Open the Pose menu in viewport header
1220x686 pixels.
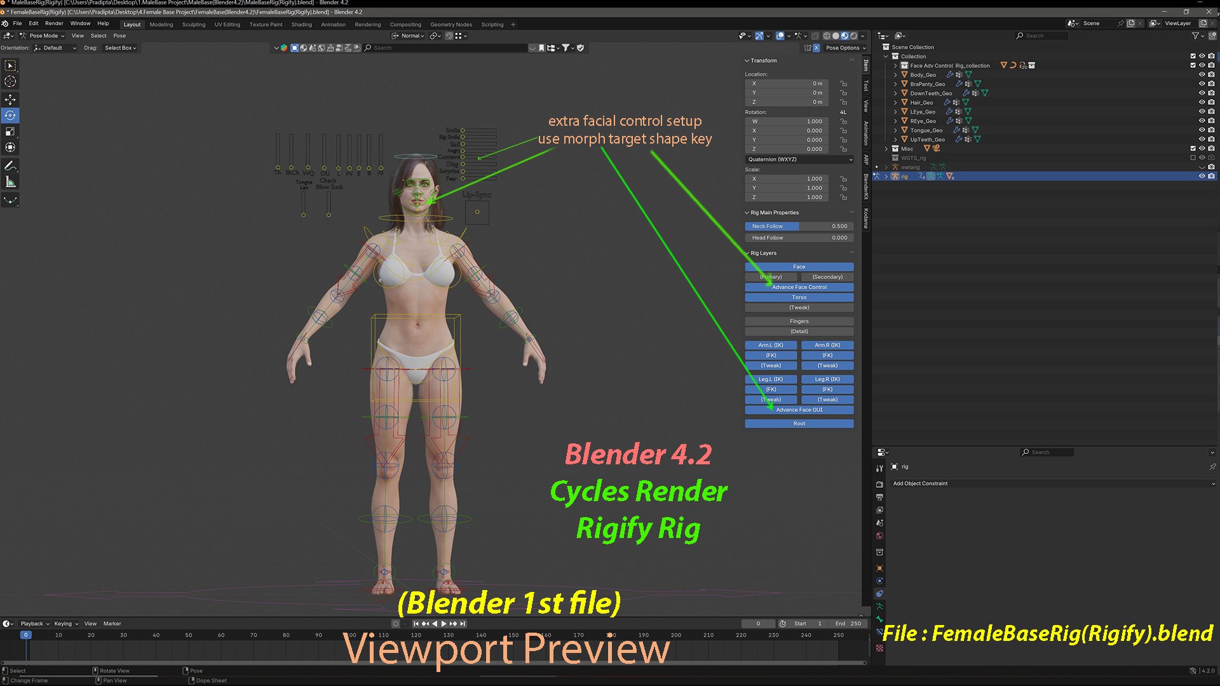coord(119,36)
